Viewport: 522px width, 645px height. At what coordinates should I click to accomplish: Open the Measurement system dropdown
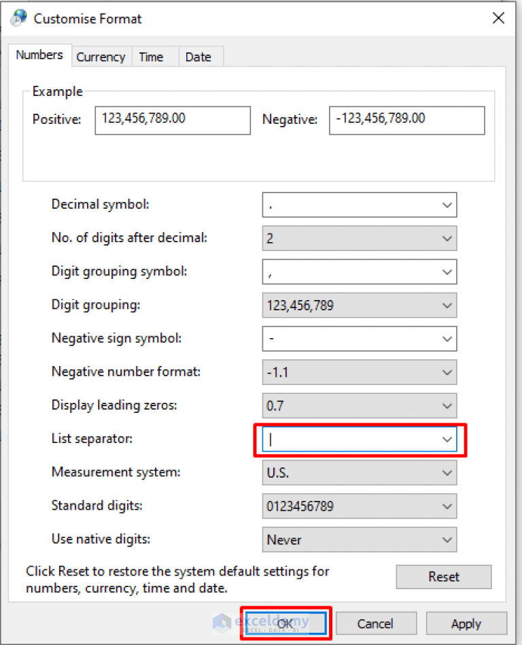click(360, 473)
